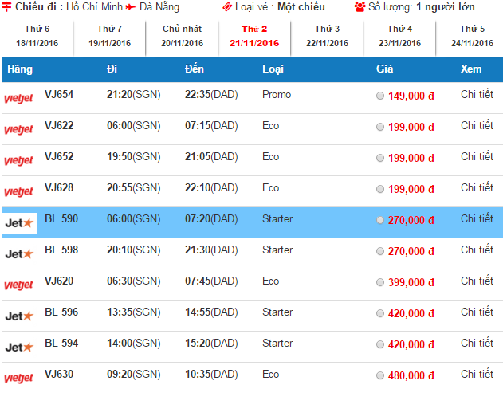Click flight number BL 590
Image resolution: width=503 pixels, height=393 pixels.
point(61,218)
